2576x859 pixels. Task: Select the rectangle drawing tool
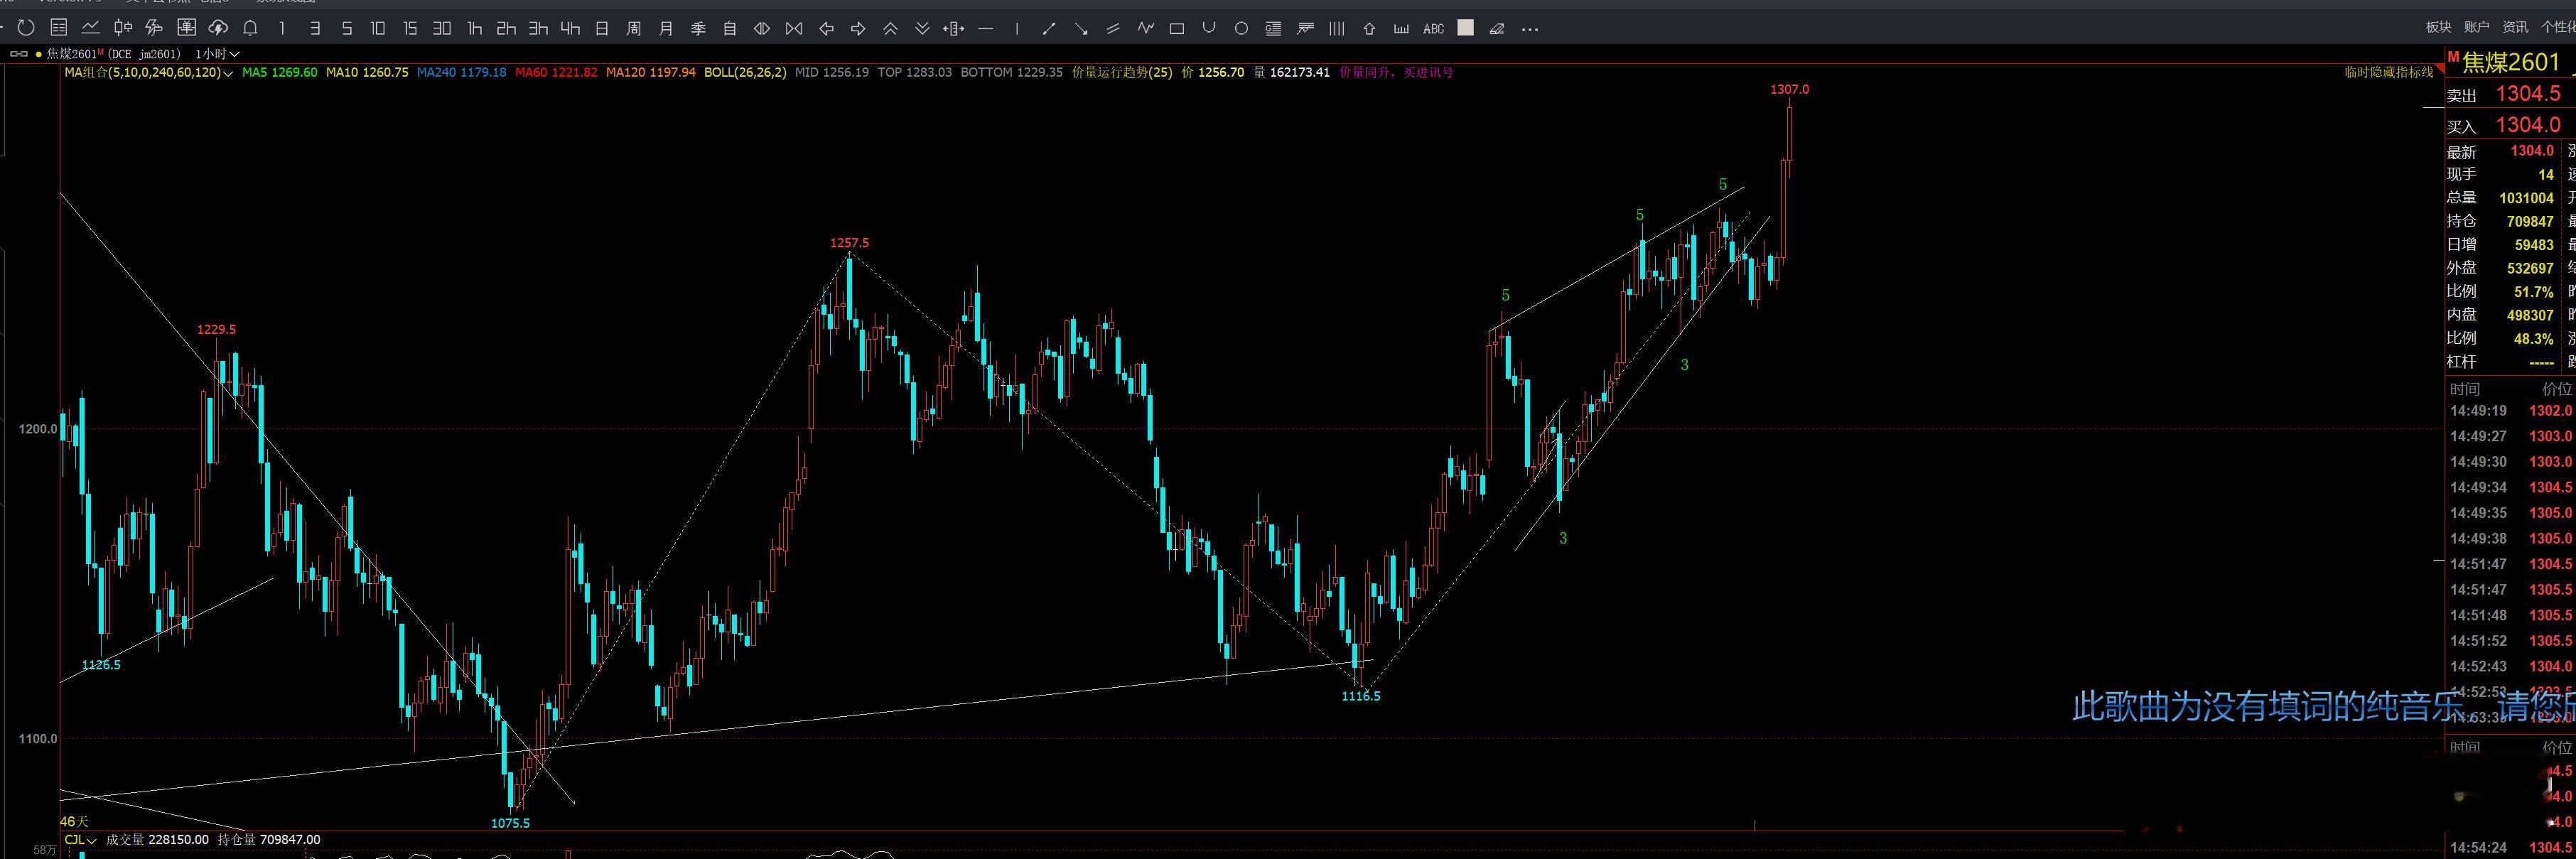tap(1177, 29)
